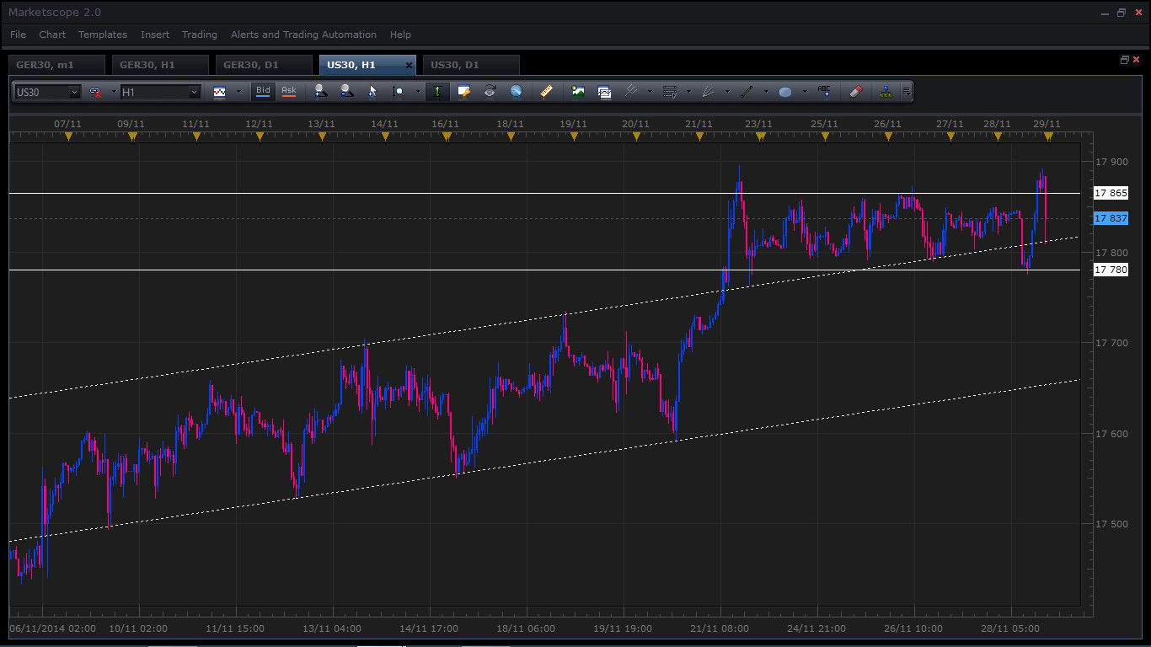
Task: Click the ABC text label tool
Action: click(824, 91)
